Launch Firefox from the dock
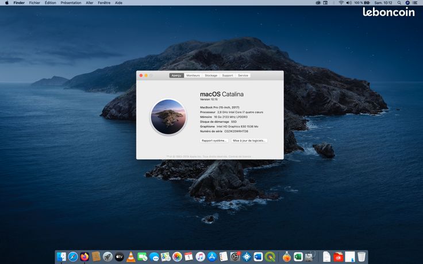 tap(84, 257)
